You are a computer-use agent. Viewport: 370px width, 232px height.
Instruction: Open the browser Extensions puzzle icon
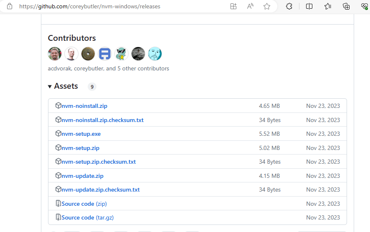coord(289,6)
